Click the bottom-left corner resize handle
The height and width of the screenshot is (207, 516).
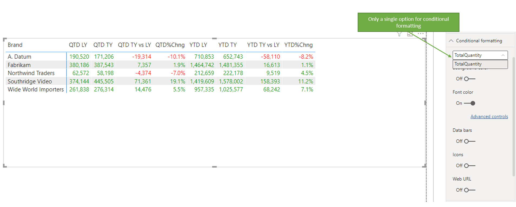tap(4, 166)
